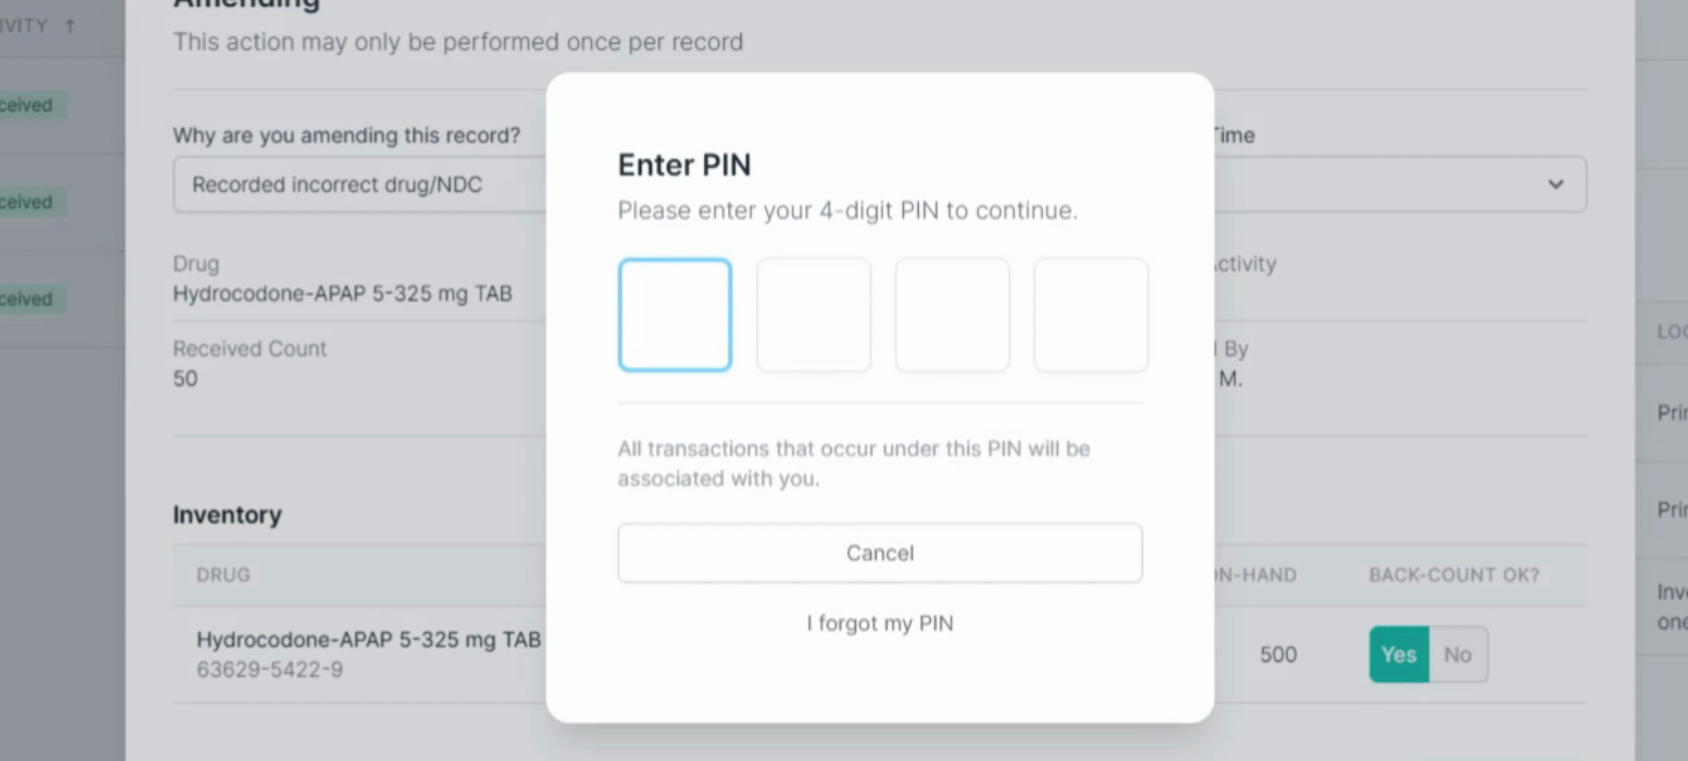1688x761 pixels.
Task: Click the first Received status badge
Action: point(28,105)
